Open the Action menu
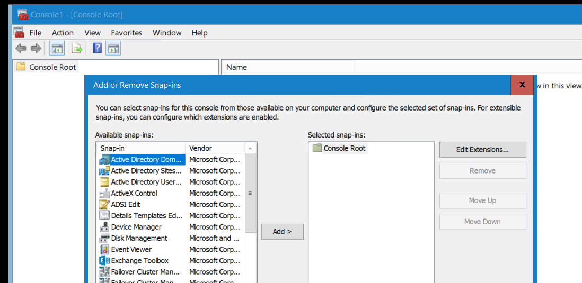582x283 pixels. coord(63,33)
